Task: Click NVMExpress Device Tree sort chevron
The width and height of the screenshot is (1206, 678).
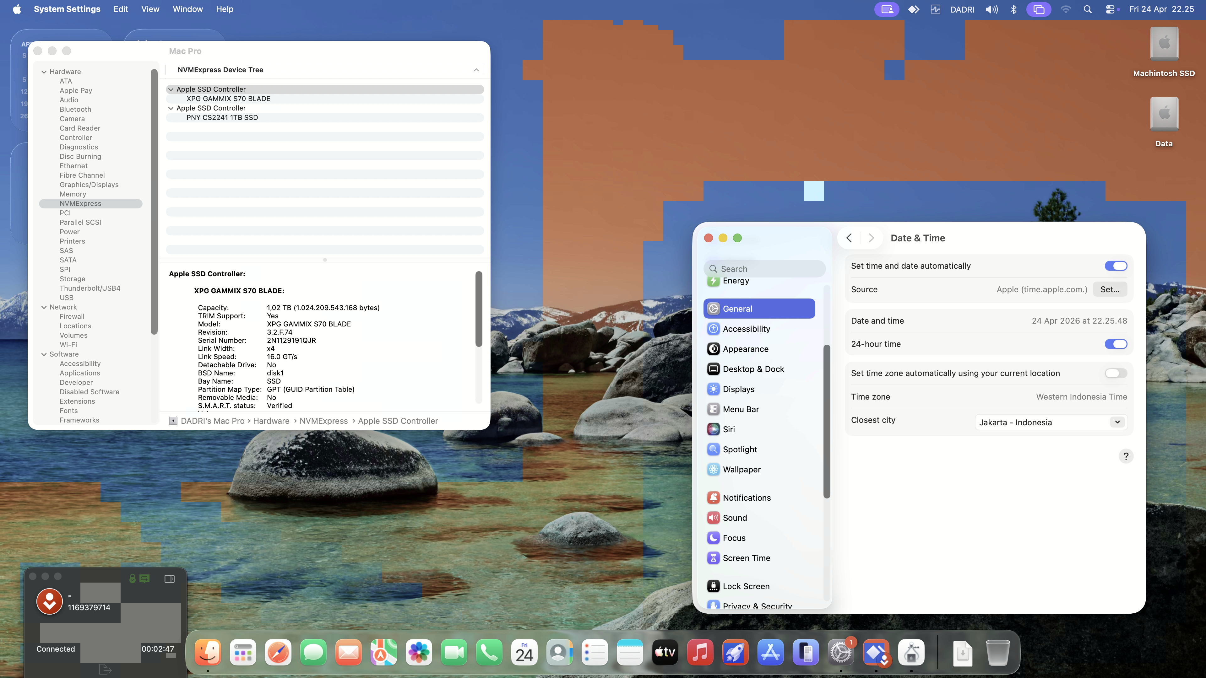Action: tap(476, 70)
